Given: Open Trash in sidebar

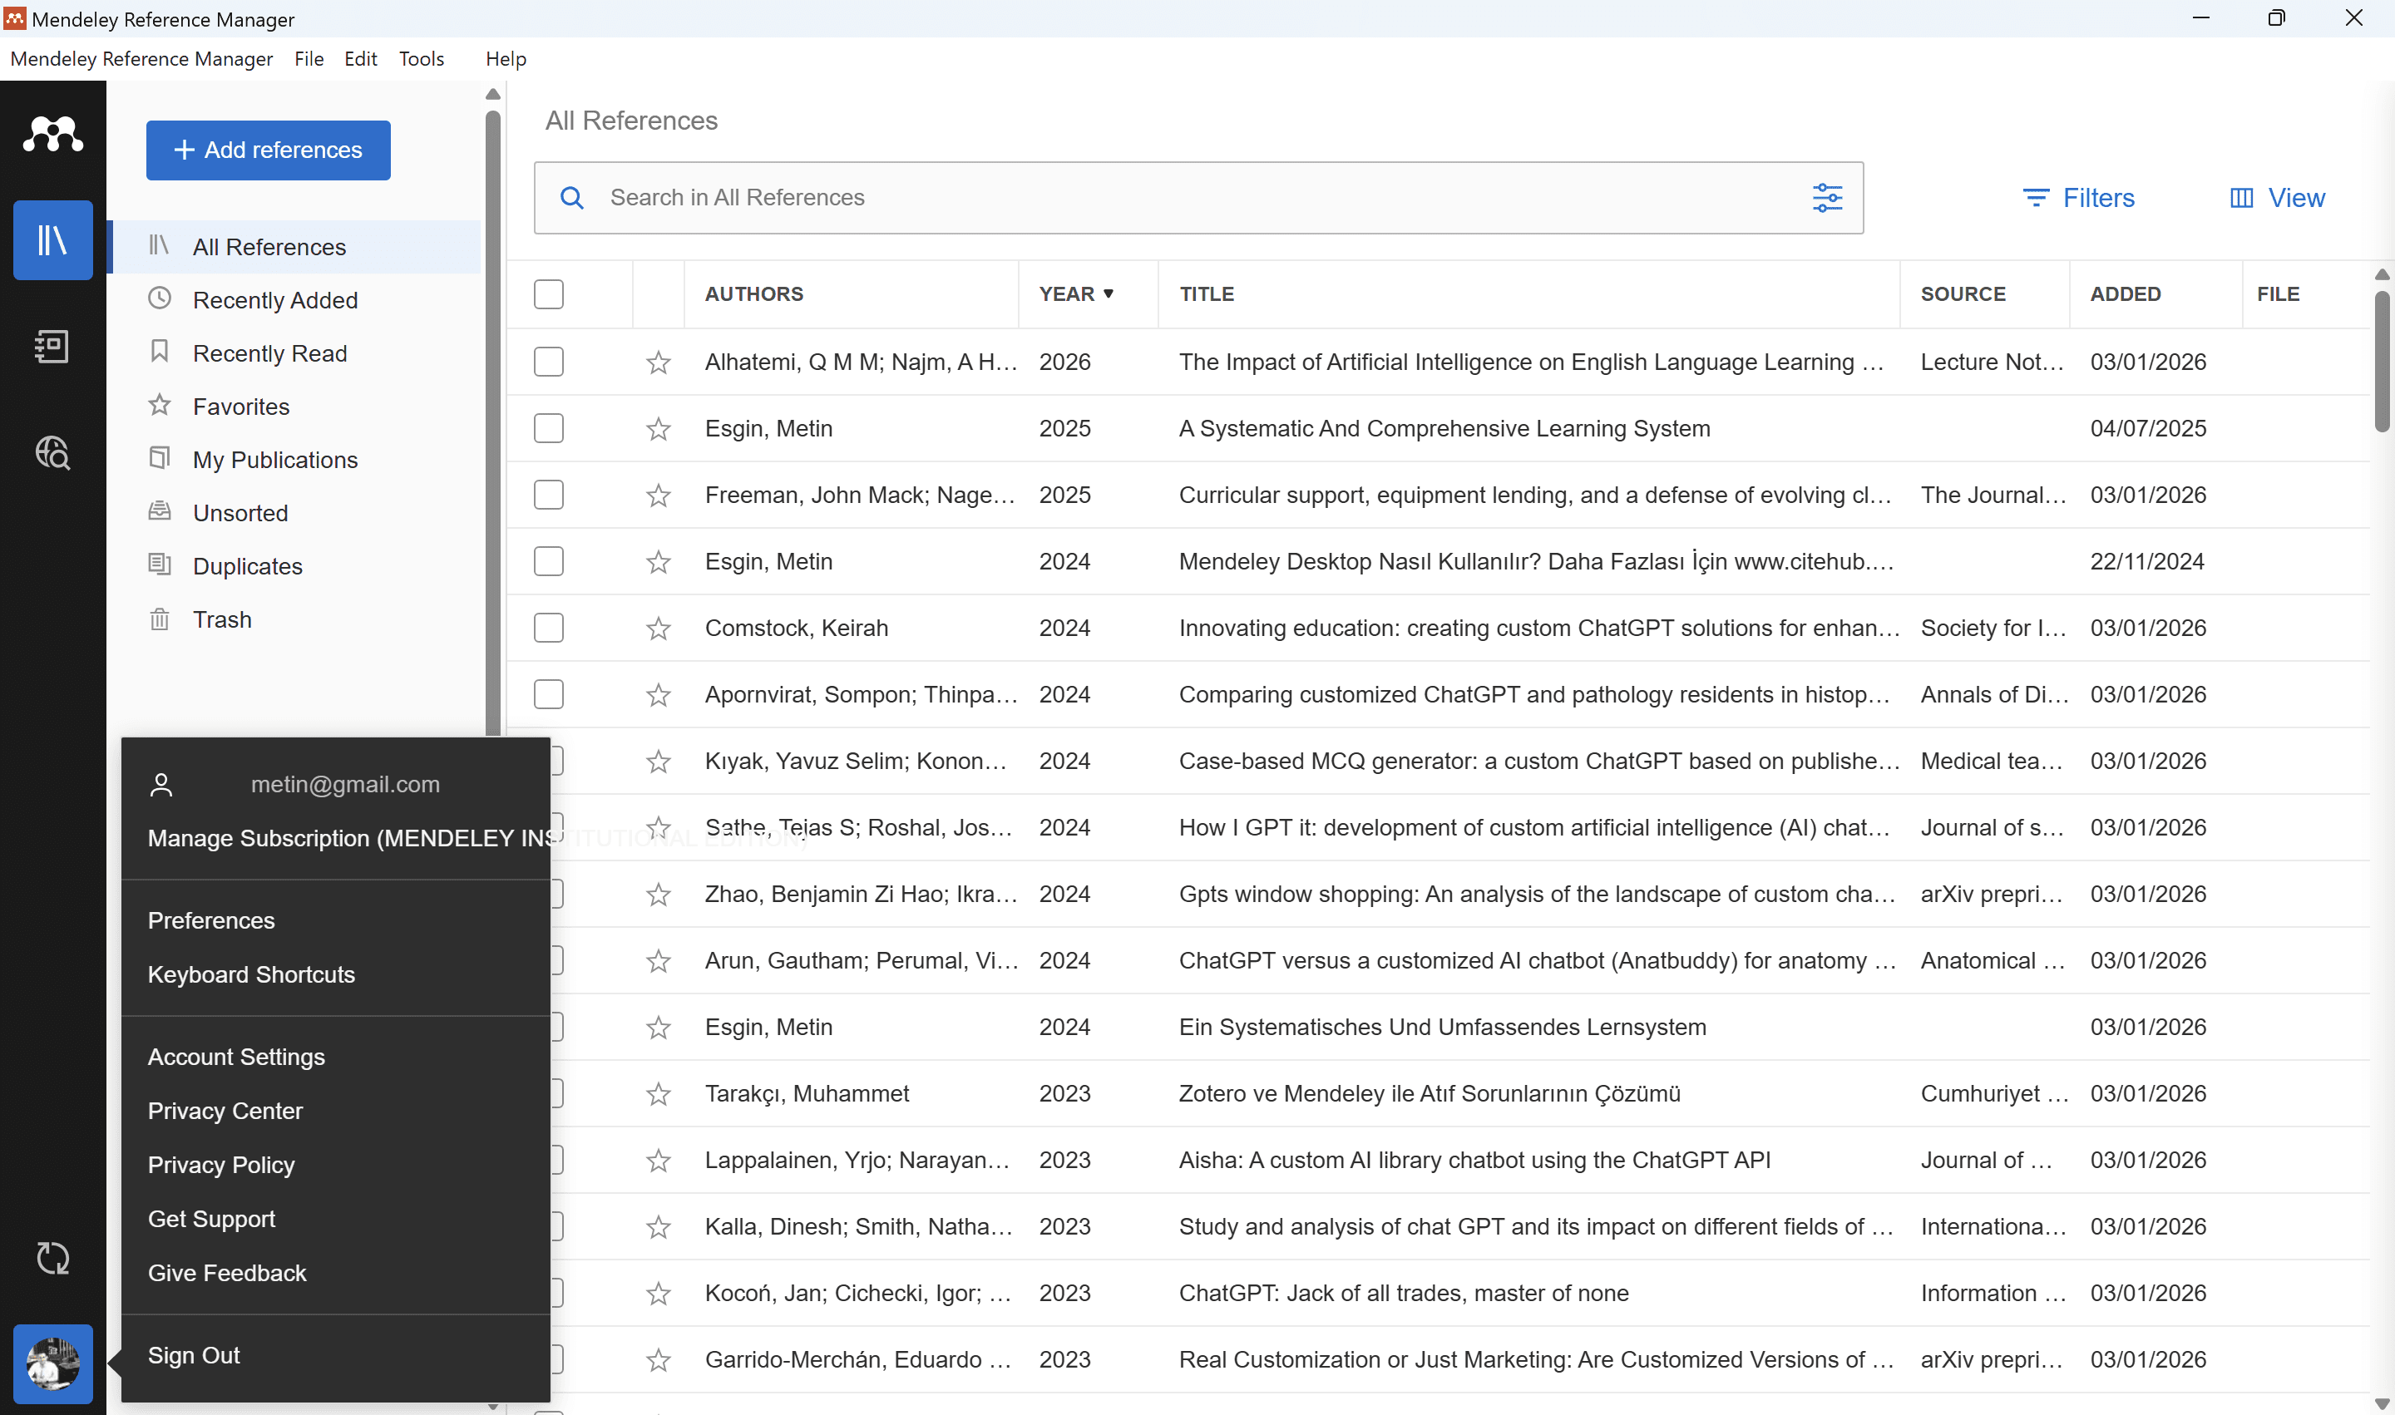Looking at the screenshot, I should point(222,619).
